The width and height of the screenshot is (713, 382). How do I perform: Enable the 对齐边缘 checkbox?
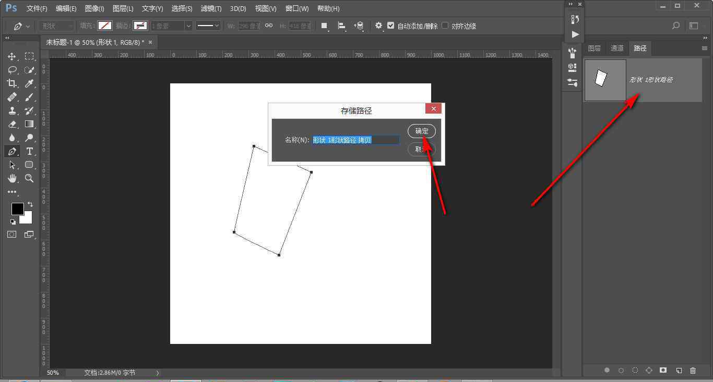(445, 26)
